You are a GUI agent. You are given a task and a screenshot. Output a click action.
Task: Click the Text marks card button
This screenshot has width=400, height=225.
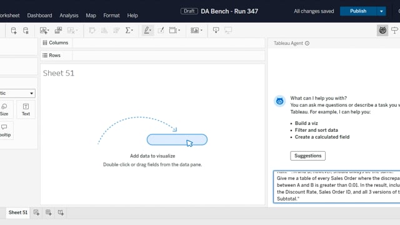[26, 110]
